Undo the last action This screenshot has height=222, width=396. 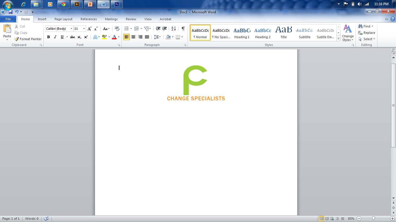[17, 12]
